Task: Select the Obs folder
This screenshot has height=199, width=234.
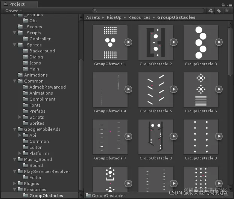Action: click(x=30, y=21)
